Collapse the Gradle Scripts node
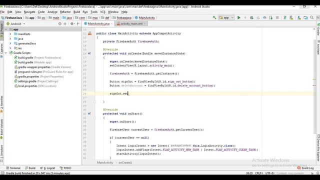The height and width of the screenshot is (180, 320). pyautogui.click(x=6, y=53)
